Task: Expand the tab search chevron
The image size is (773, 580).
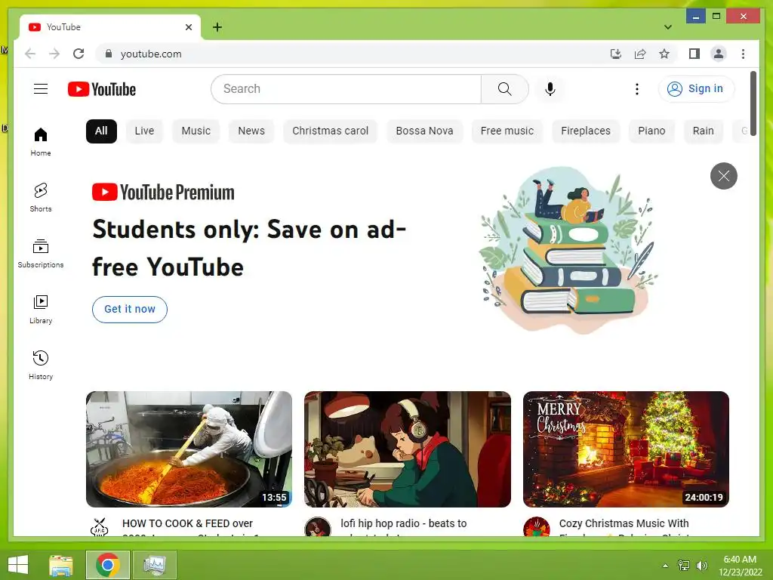Action: 668,27
